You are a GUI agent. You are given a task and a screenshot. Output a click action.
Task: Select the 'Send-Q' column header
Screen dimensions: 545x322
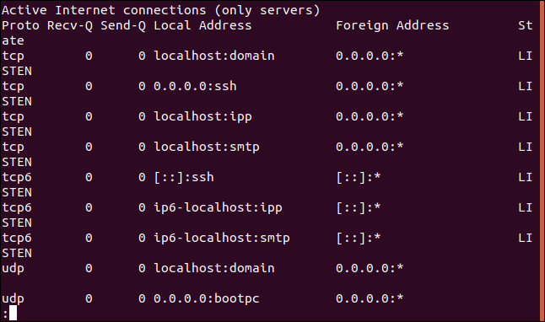pos(123,25)
